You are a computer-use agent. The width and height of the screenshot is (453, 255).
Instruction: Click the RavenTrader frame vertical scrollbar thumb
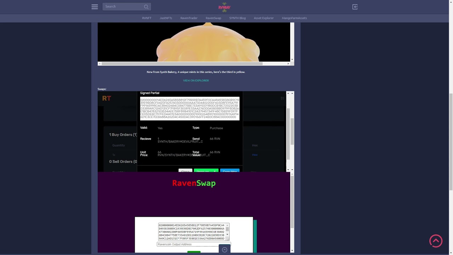point(292,131)
